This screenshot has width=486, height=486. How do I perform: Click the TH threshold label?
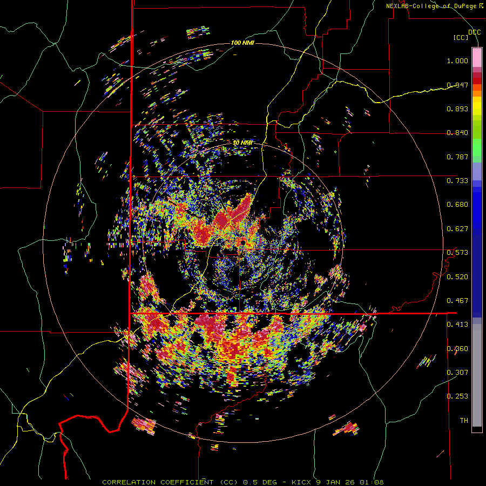point(464,421)
